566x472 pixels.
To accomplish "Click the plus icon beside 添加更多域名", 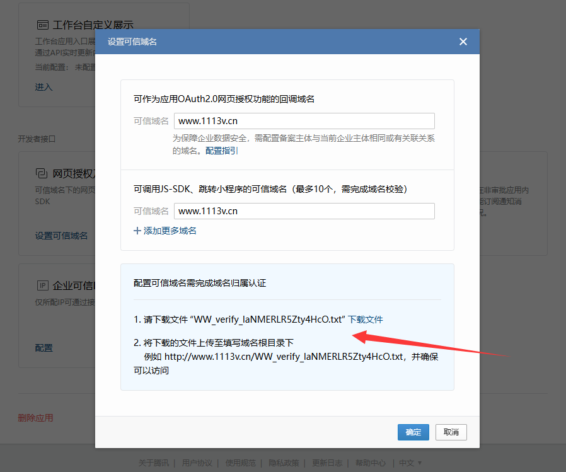I will [137, 231].
